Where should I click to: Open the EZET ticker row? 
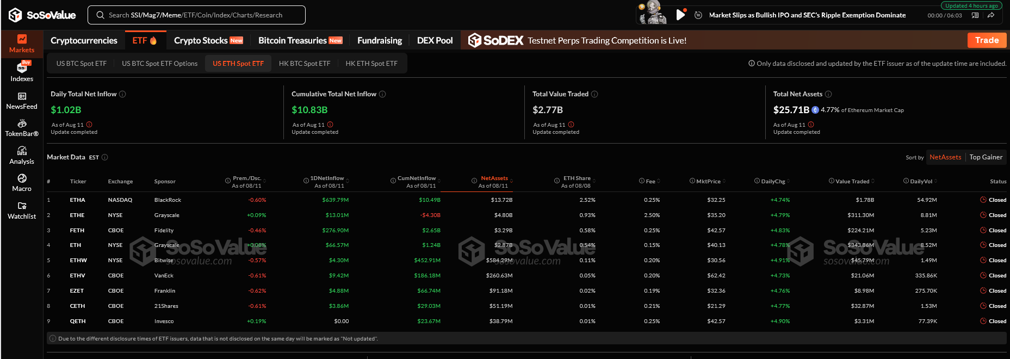click(x=526, y=291)
